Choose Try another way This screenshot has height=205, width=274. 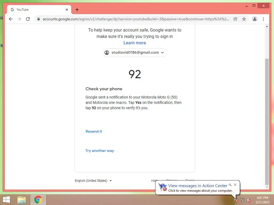coord(100,151)
